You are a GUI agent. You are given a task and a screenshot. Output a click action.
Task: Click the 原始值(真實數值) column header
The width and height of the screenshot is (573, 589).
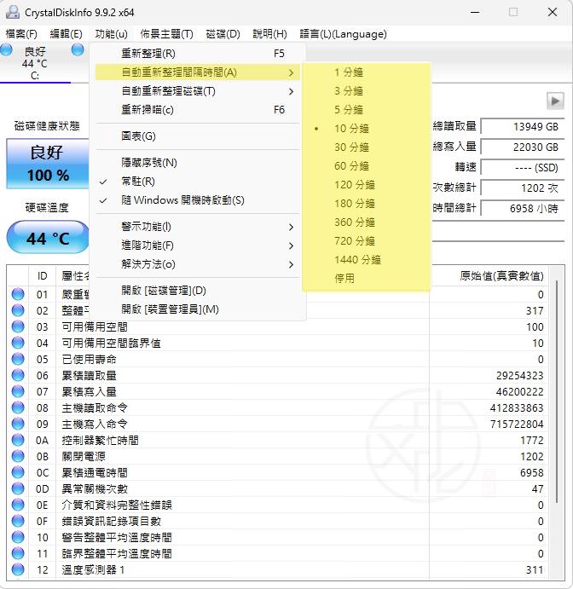pos(490,276)
